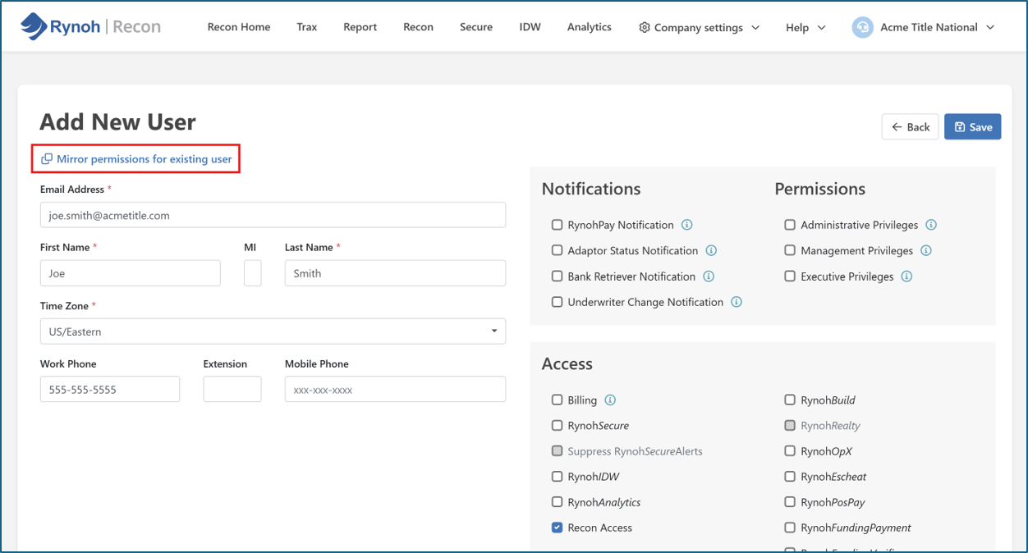This screenshot has width=1028, height=553.
Task: Check RynohPosPay access box
Action: click(x=790, y=502)
